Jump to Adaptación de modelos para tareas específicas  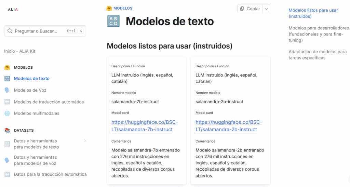318,55
